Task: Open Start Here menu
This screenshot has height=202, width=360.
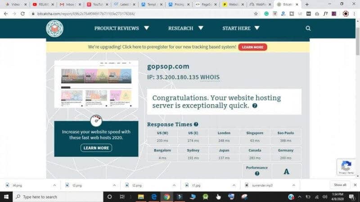Action: (236, 28)
